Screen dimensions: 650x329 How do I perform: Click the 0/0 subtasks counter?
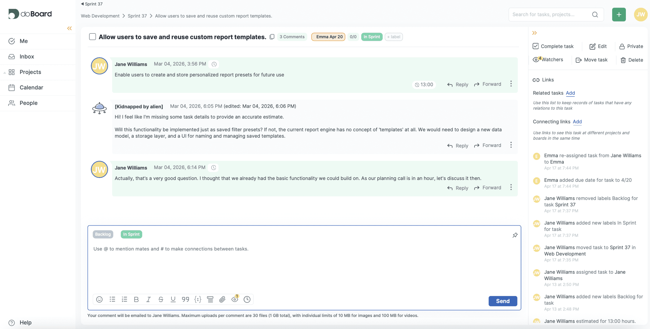(x=353, y=37)
